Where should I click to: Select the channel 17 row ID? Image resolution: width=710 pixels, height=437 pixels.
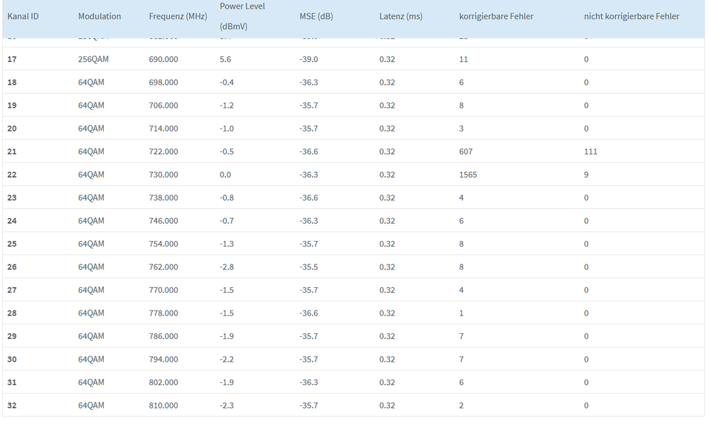tap(12, 59)
